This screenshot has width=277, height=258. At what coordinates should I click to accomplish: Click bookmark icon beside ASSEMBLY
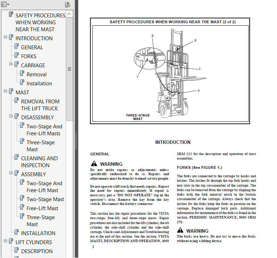[16, 173]
